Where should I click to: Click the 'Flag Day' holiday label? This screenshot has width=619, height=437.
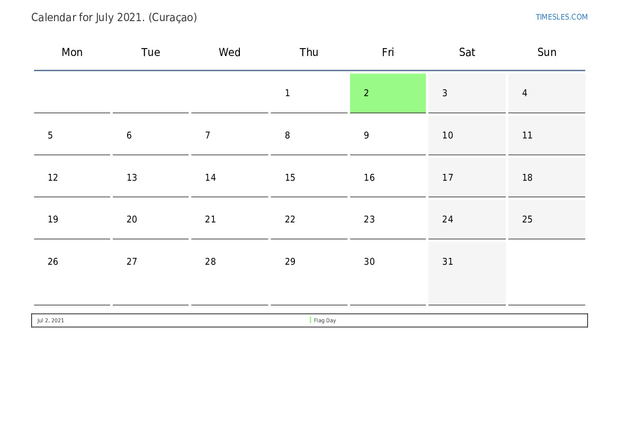325,320
